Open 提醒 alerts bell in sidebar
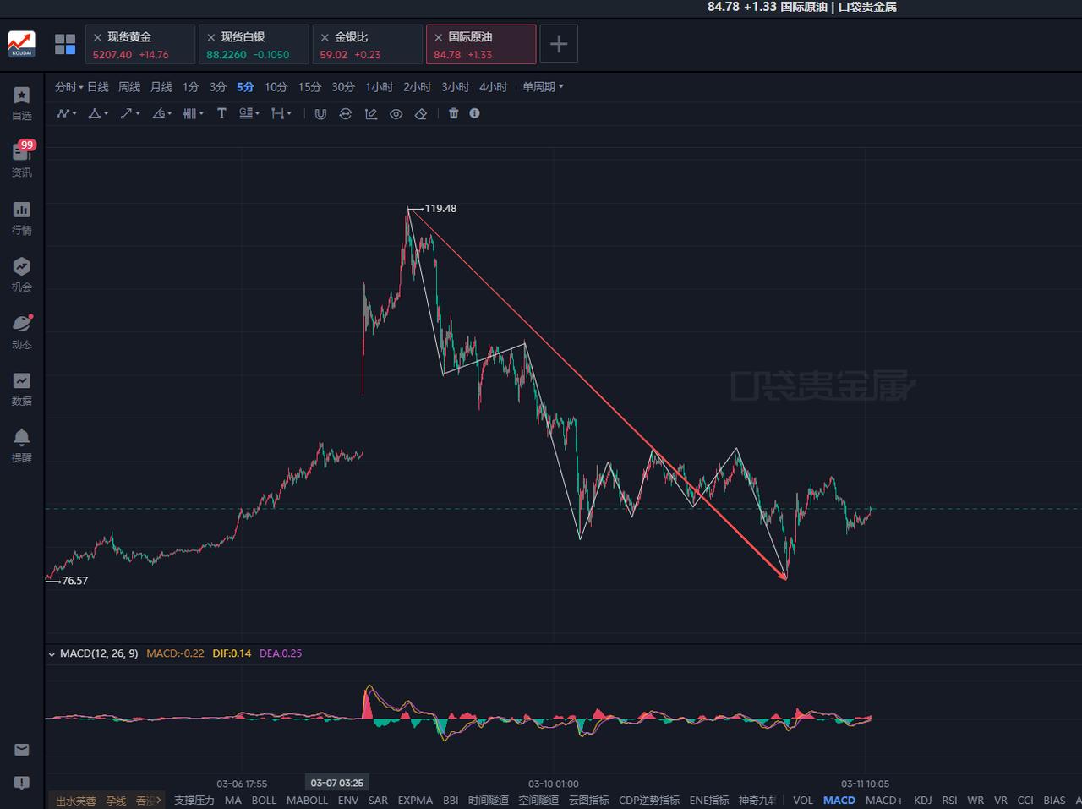 pos(22,445)
